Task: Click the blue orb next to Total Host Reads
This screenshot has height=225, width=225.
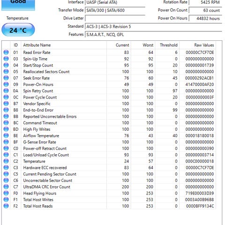Action: pos(6,206)
